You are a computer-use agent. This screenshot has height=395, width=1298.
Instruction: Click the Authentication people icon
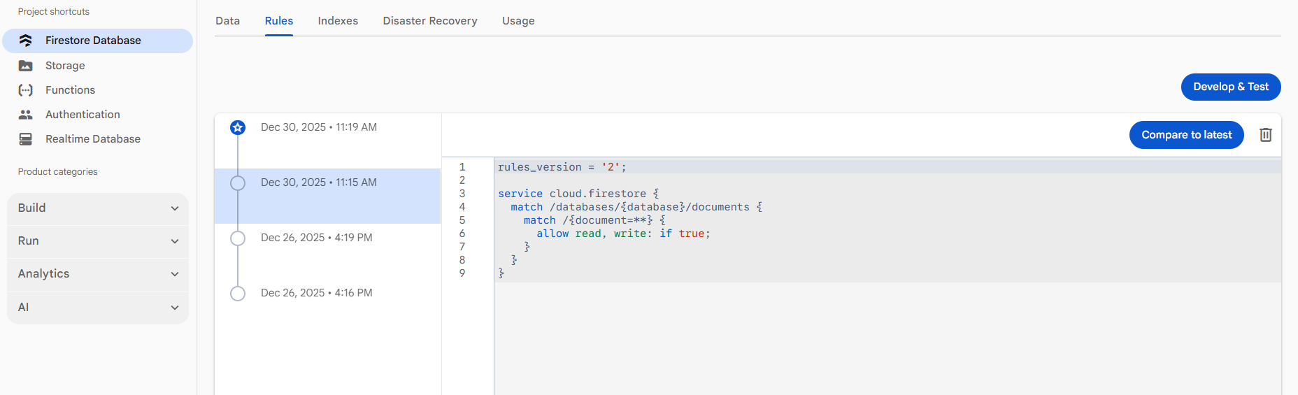26,115
